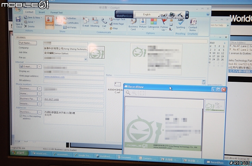Open the Business Card options
This screenshot has width=252, height=166.
pos(133,24)
